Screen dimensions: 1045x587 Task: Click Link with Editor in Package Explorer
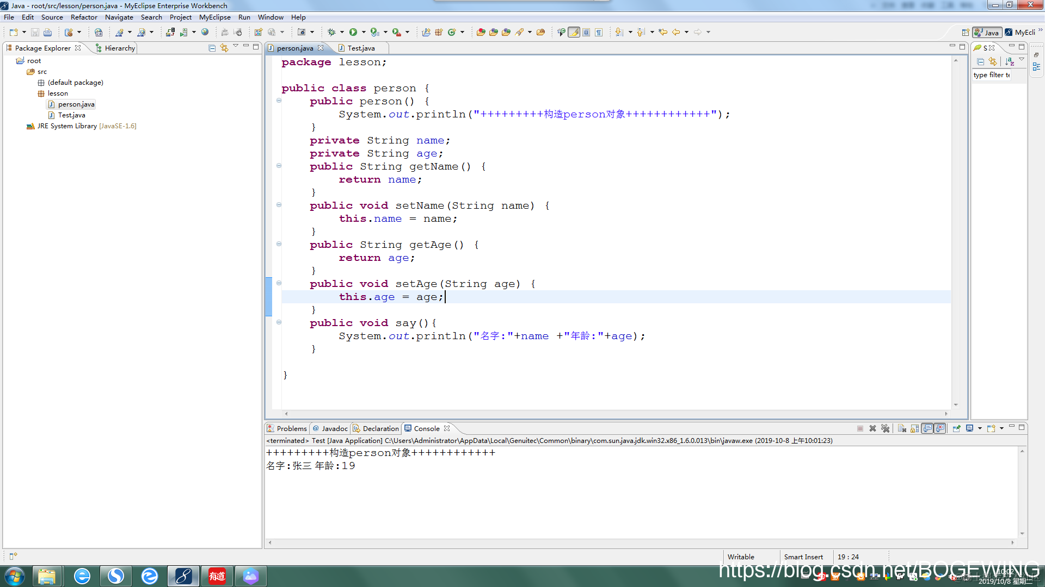pos(224,48)
